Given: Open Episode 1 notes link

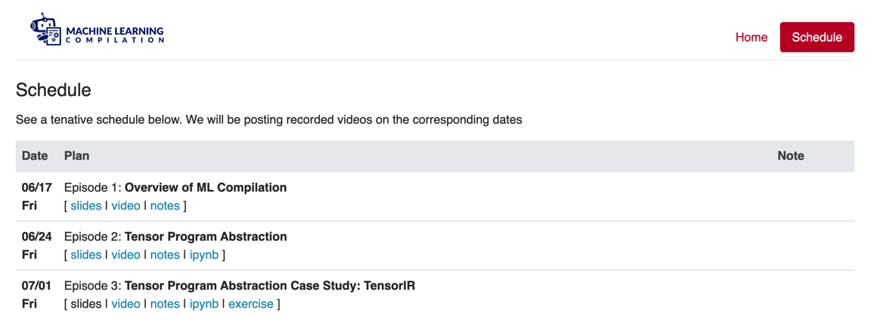Looking at the screenshot, I should [x=165, y=206].
